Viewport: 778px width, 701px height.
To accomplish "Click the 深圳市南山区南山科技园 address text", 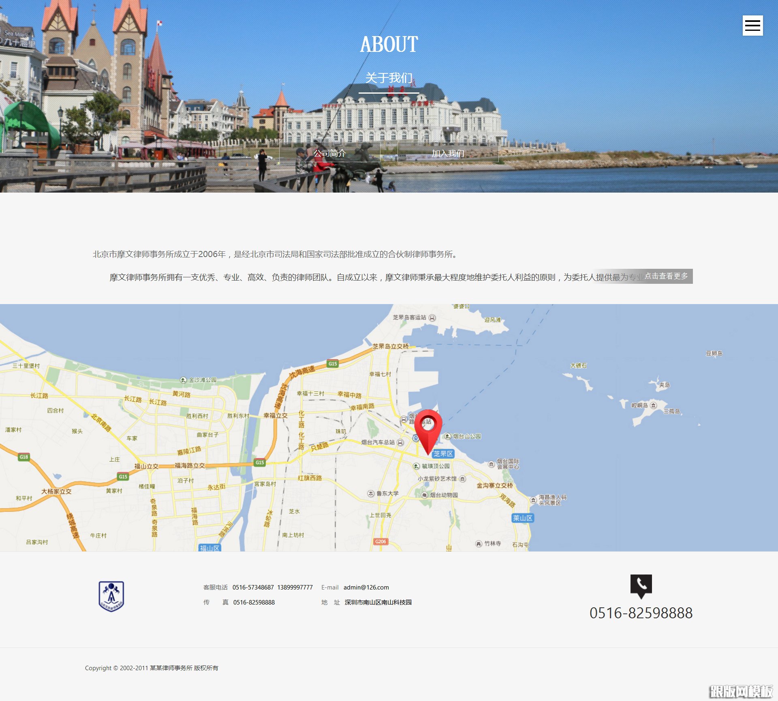I will [378, 602].
